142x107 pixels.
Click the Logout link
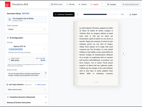tap(95, 4)
